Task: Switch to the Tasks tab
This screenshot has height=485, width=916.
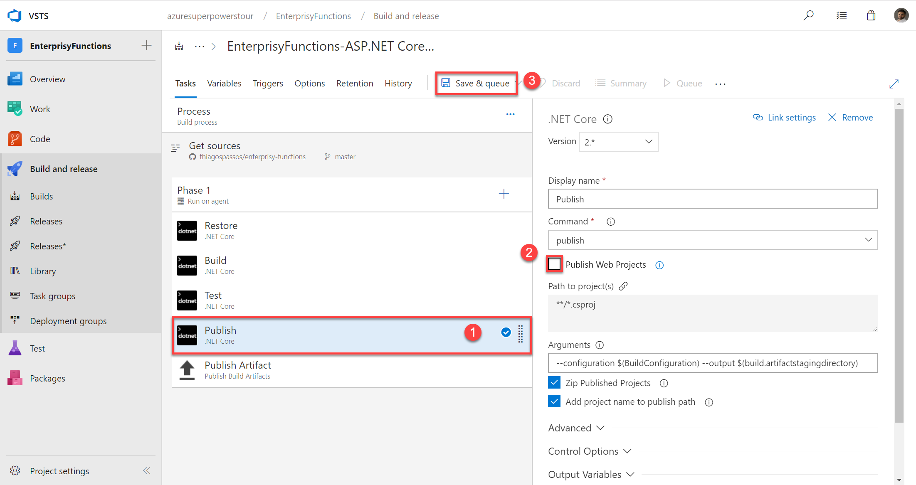Action: tap(185, 84)
